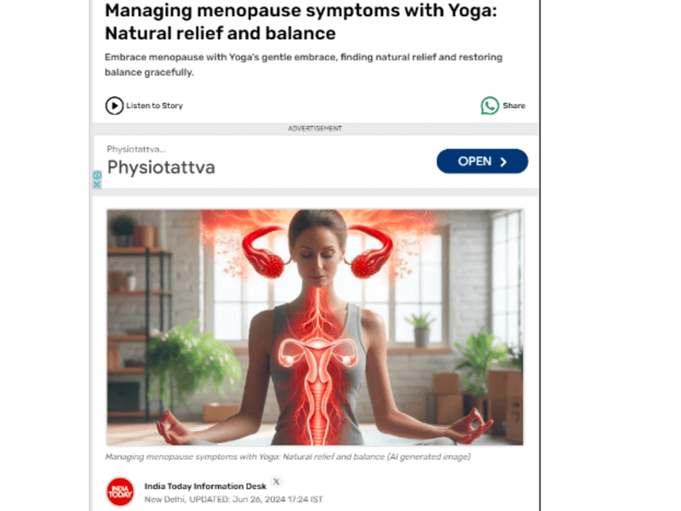Click the small Physiotattva... advertiser label
681x511 pixels.
pyautogui.click(x=136, y=149)
